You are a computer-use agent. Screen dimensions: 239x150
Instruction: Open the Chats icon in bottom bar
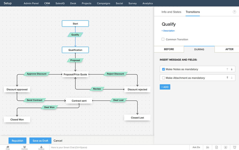pyautogui.click(x=8, y=147)
